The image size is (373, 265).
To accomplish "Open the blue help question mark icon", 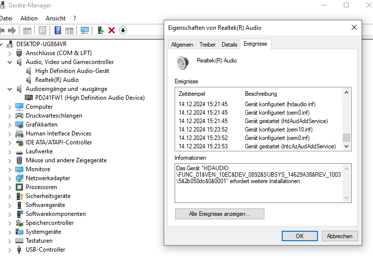I will 58,30.
